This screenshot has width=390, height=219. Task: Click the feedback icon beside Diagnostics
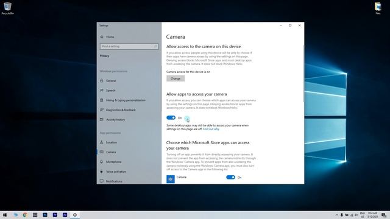tap(102, 109)
